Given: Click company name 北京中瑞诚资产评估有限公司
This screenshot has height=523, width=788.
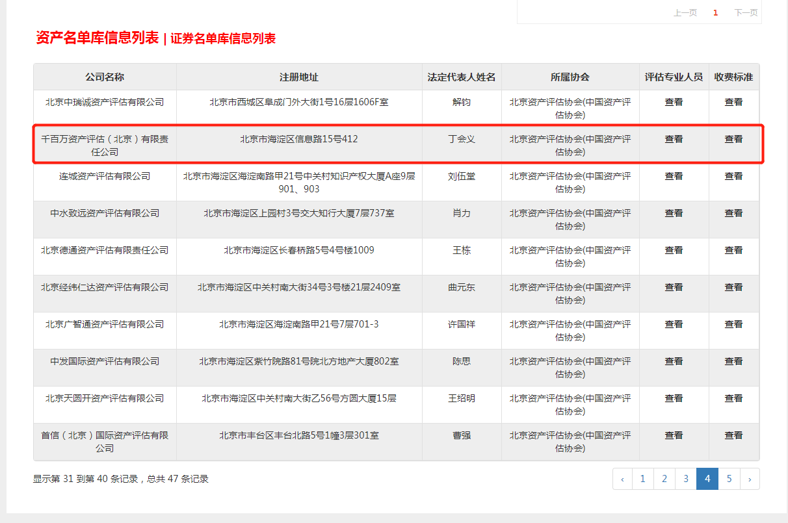Looking at the screenshot, I should pyautogui.click(x=105, y=102).
